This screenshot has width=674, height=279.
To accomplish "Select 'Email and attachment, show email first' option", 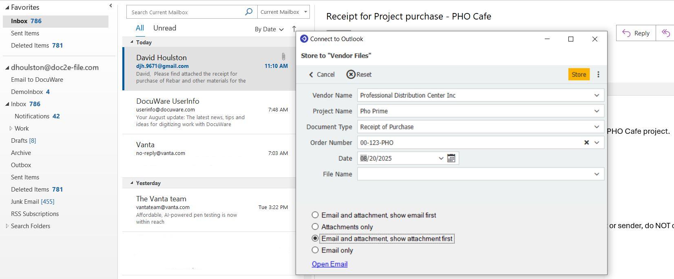I will pos(315,215).
